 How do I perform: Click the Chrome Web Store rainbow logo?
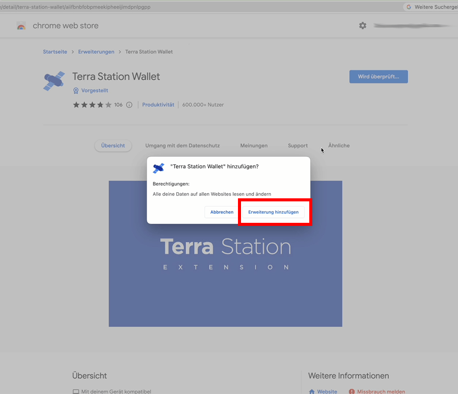[21, 26]
